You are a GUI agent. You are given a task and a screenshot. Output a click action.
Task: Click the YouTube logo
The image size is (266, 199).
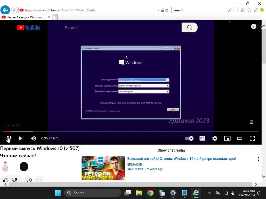pos(29,27)
